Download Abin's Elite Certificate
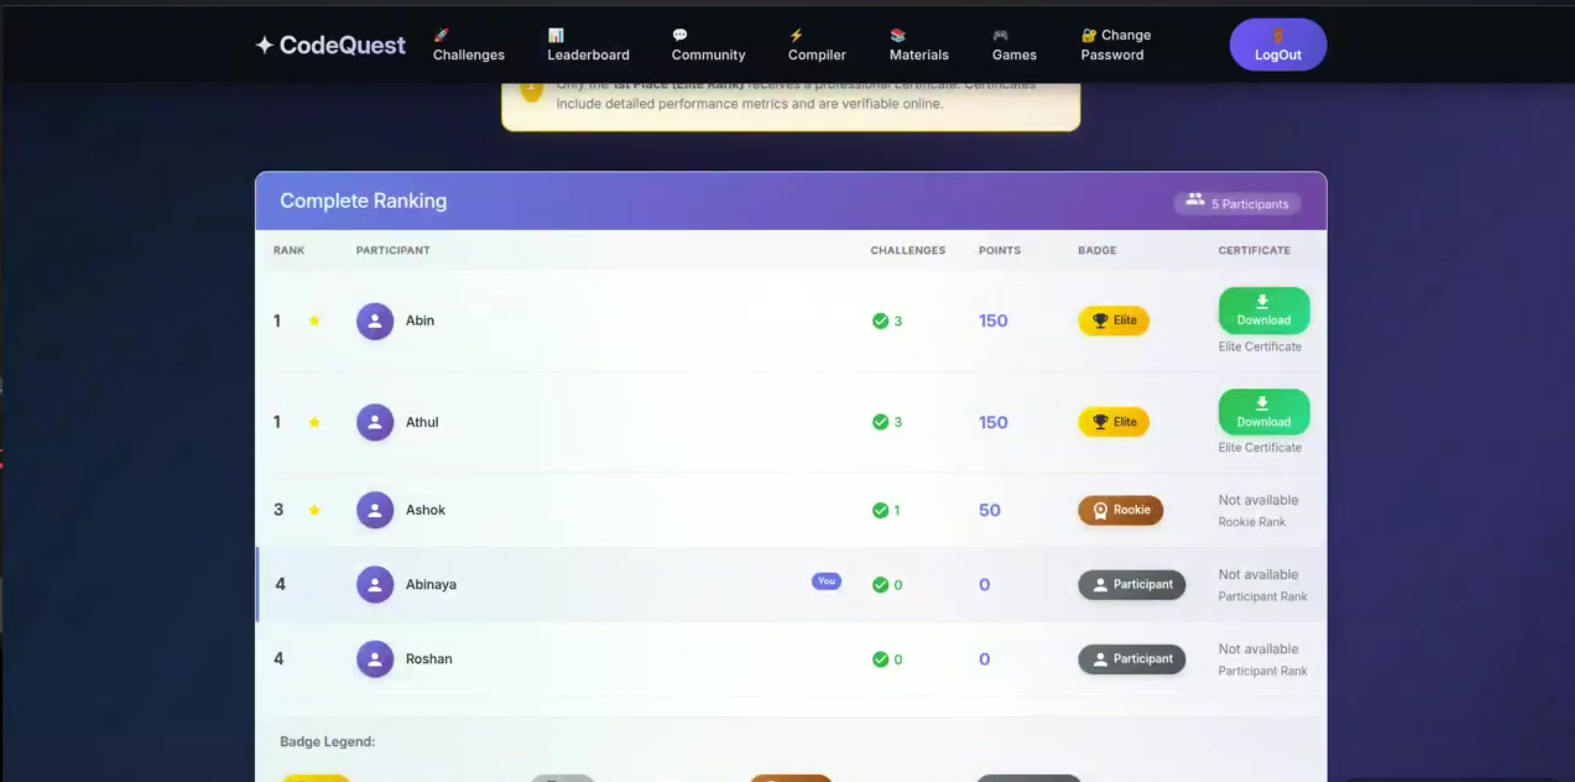Screen dimensions: 1575x782 tap(1263, 311)
